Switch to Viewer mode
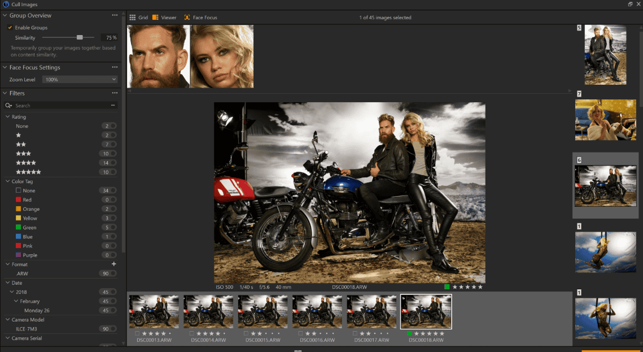Screen dimensions: 643x352 (x=164, y=18)
